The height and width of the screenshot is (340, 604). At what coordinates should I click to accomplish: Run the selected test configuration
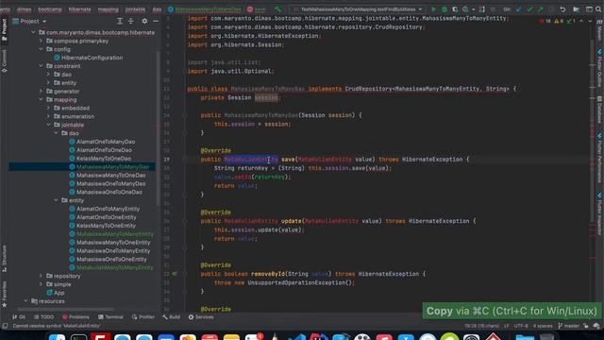(434, 9)
